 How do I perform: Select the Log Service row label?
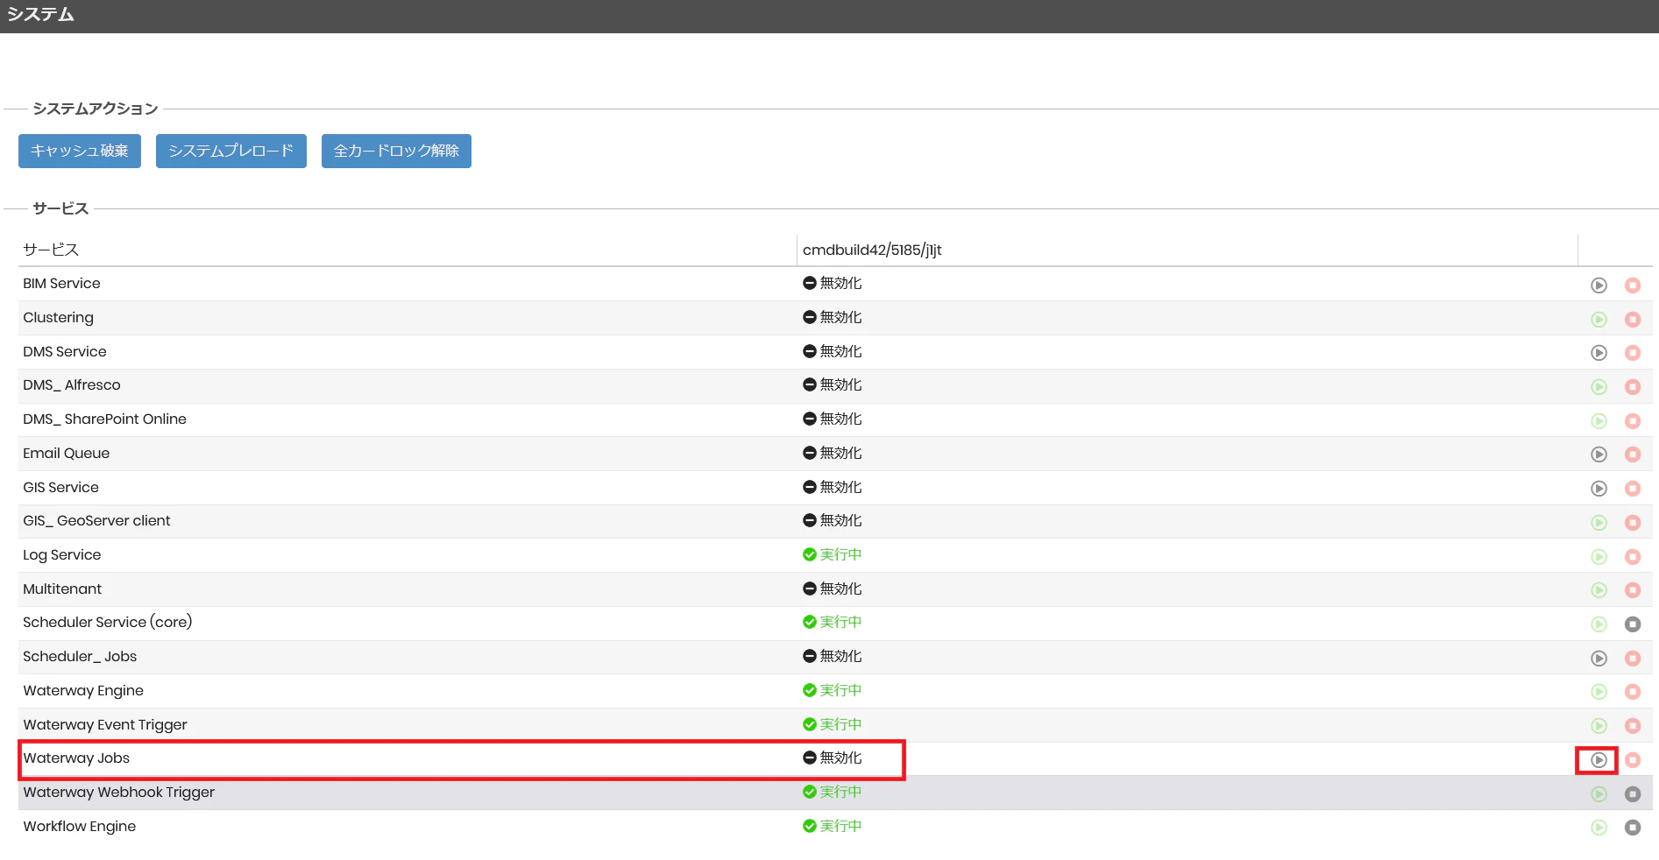(x=62, y=554)
